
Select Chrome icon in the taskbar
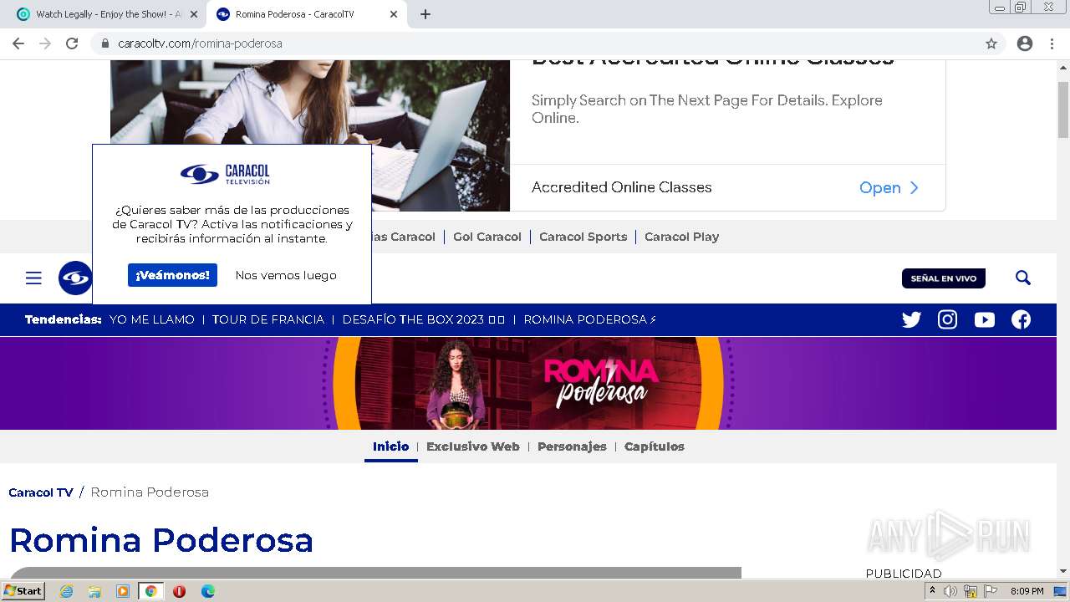coord(150,591)
